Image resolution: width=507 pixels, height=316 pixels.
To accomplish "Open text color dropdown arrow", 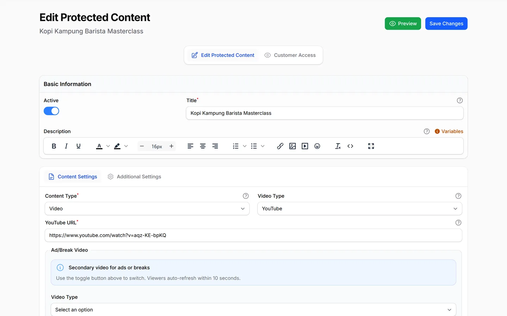I will pyautogui.click(x=108, y=146).
